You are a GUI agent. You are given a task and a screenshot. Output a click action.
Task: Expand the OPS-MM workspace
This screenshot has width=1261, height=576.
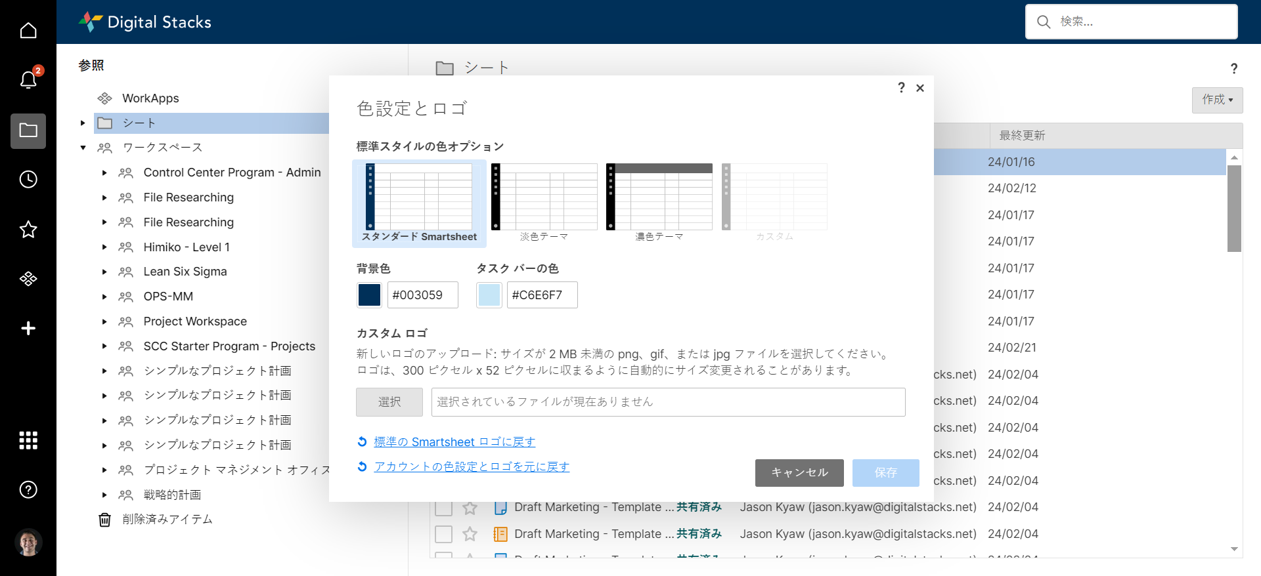(x=104, y=297)
